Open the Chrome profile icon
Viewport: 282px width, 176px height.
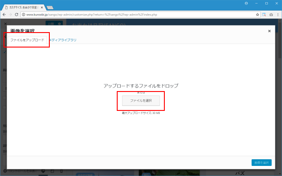(x=246, y=4)
